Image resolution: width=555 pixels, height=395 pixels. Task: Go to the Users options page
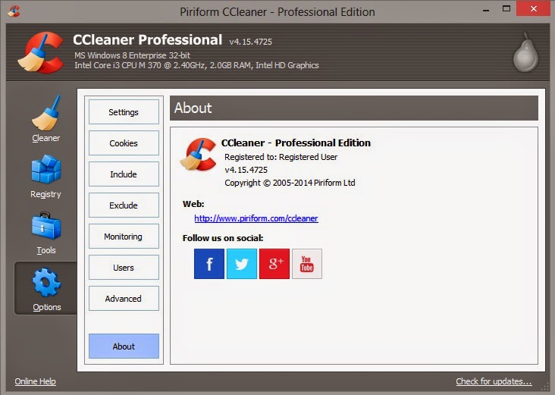pos(124,268)
